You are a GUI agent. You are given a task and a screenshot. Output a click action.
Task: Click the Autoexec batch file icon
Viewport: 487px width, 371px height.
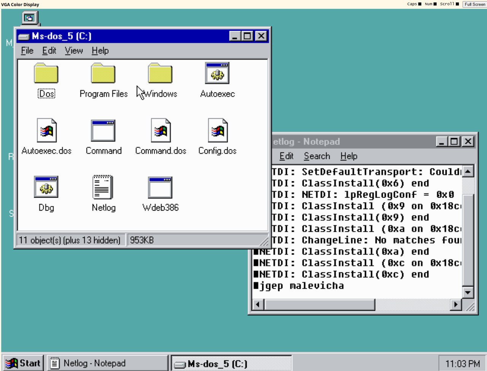(217, 73)
